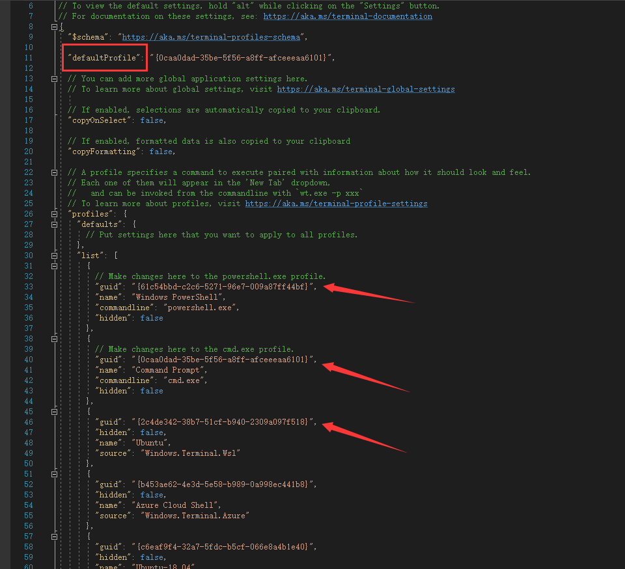The width and height of the screenshot is (625, 569).
Task: Open the terminal-profiles-schema link
Action: click(x=211, y=36)
